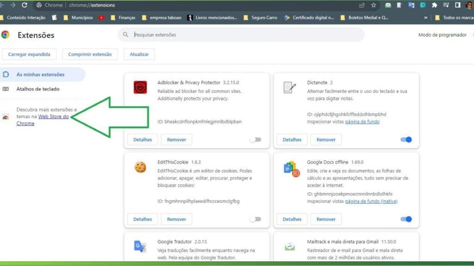Disable the Google Docs offline toggle

point(406,219)
